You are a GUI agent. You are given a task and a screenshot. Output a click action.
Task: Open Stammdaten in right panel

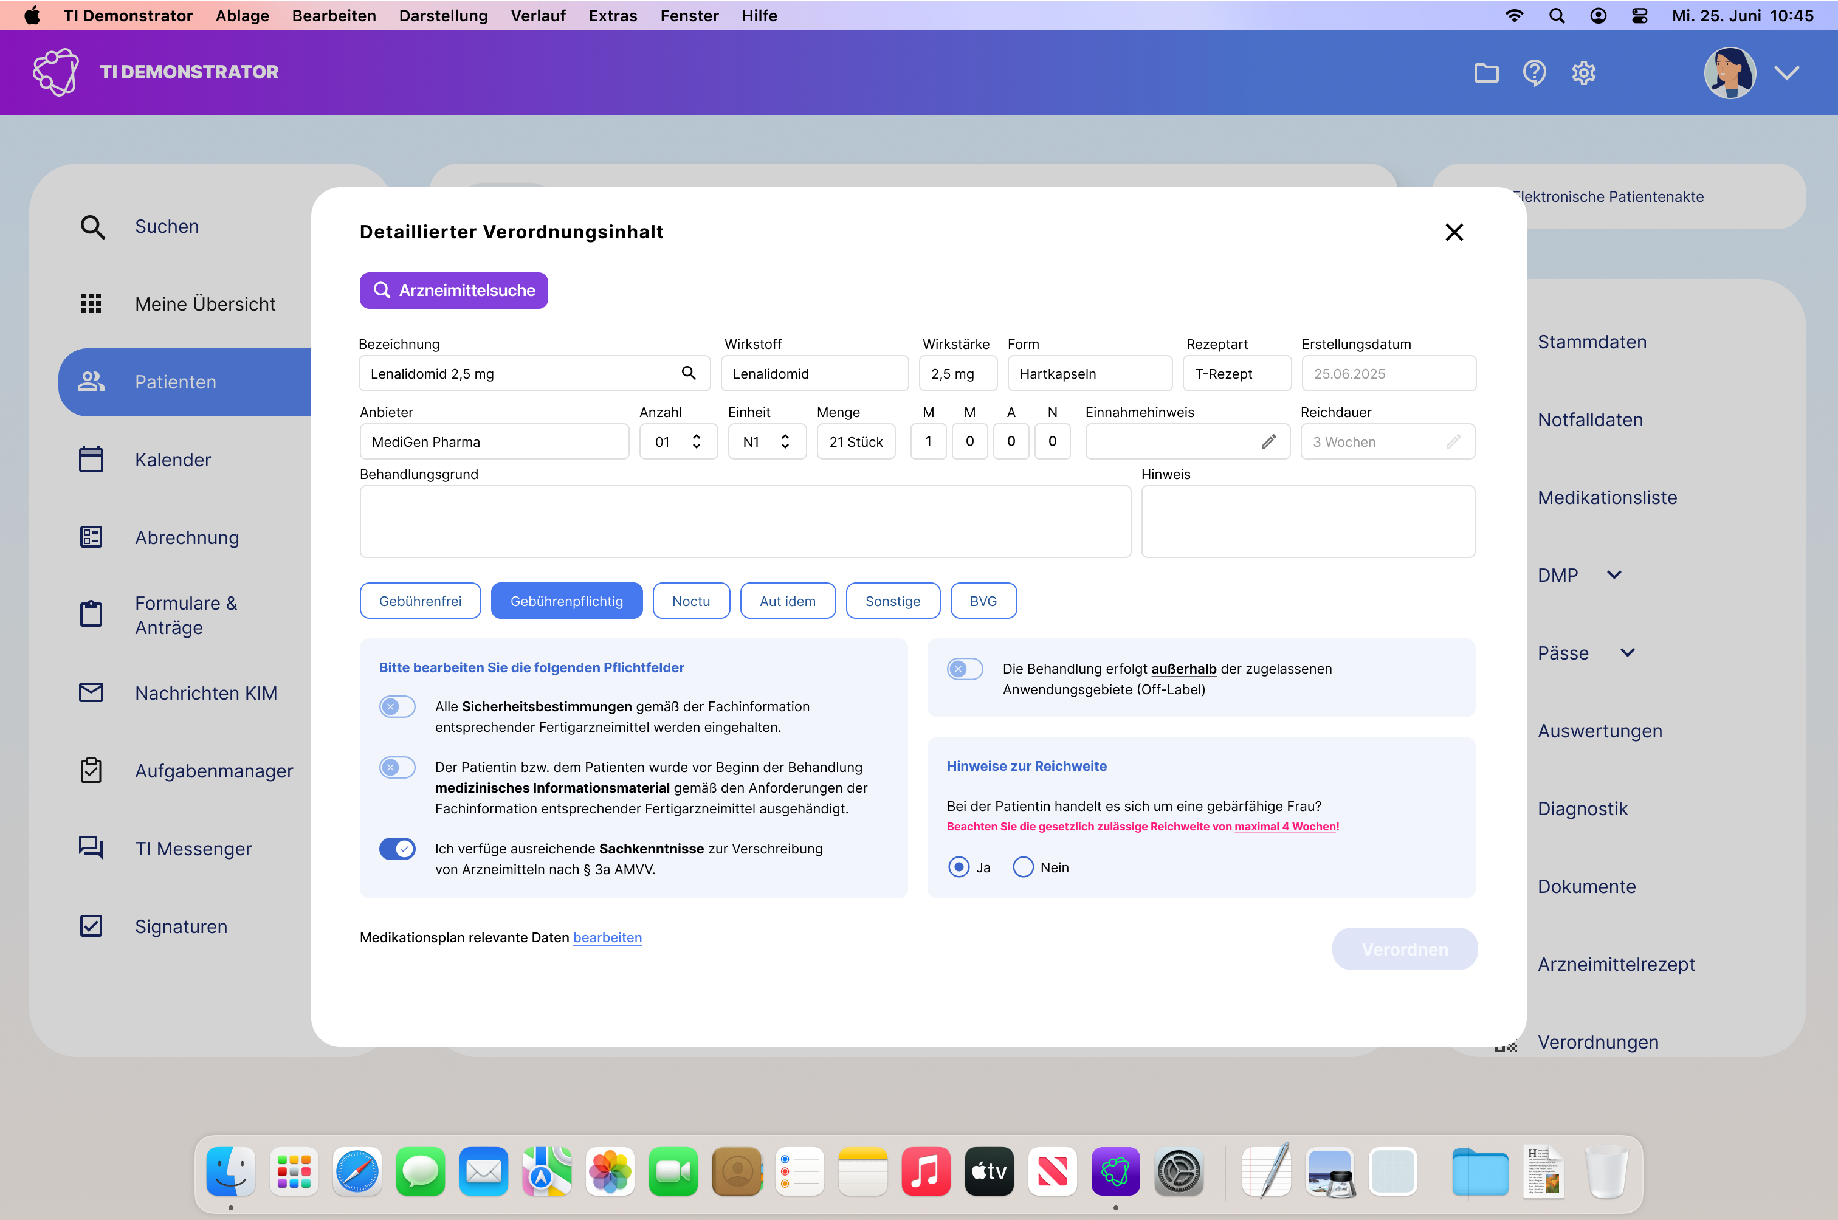tap(1592, 342)
